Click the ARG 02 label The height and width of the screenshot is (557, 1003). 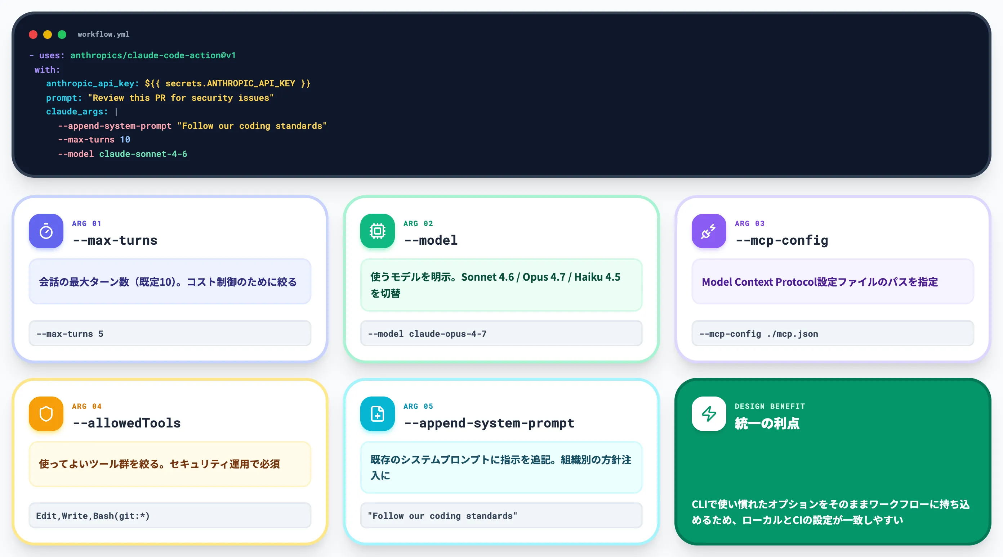[x=418, y=224]
